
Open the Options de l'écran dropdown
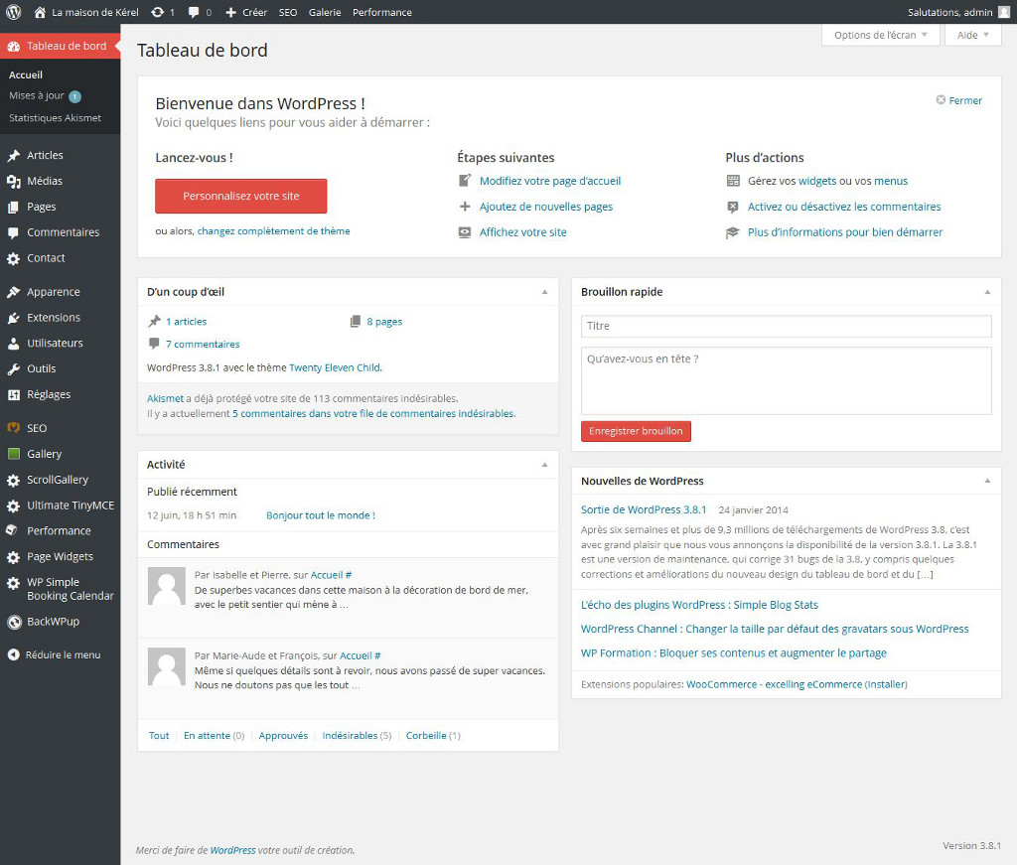click(880, 35)
